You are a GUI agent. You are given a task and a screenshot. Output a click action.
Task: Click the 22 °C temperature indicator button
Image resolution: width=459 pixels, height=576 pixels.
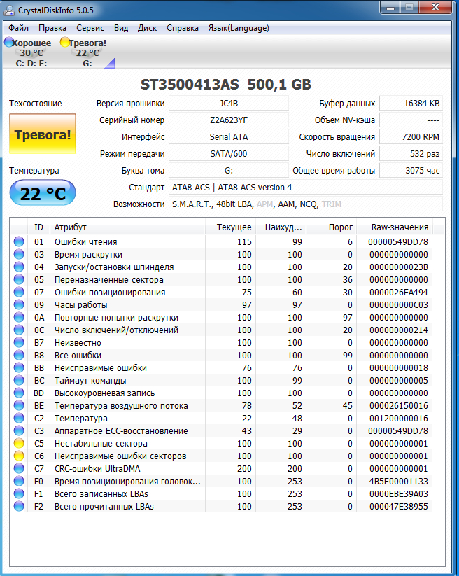click(43, 193)
